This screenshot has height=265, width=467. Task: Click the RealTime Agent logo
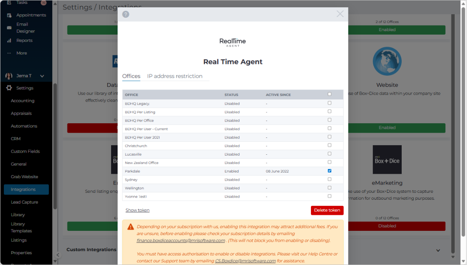[x=233, y=42]
